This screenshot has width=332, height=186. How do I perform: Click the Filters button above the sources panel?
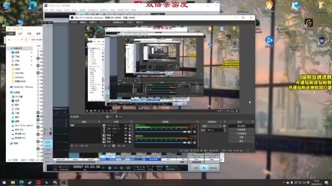tap(120, 117)
